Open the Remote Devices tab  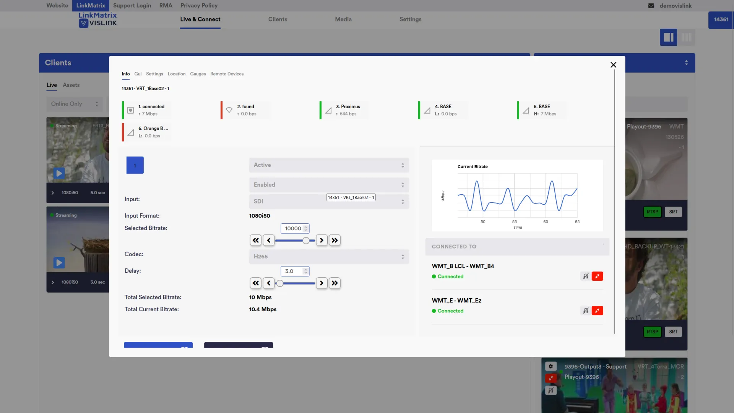click(x=227, y=74)
